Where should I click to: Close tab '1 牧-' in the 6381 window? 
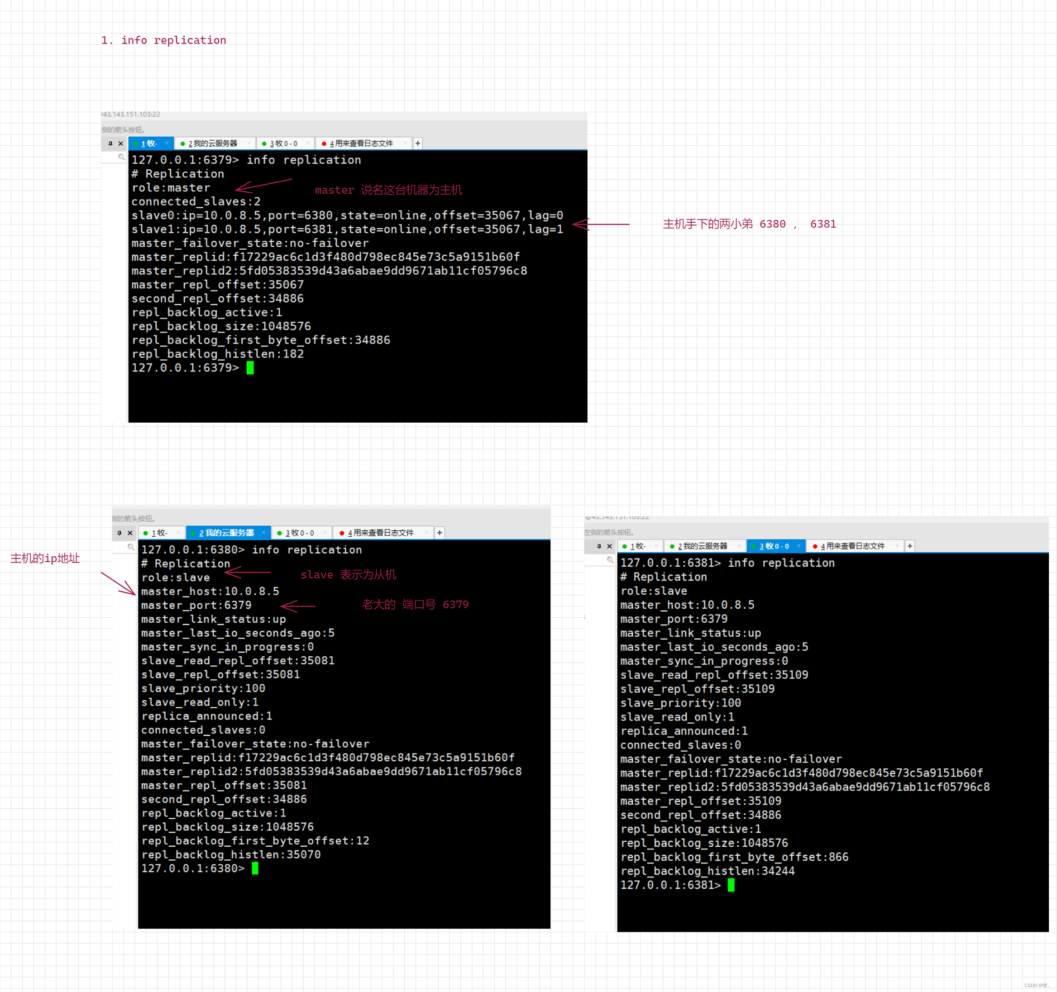657,546
